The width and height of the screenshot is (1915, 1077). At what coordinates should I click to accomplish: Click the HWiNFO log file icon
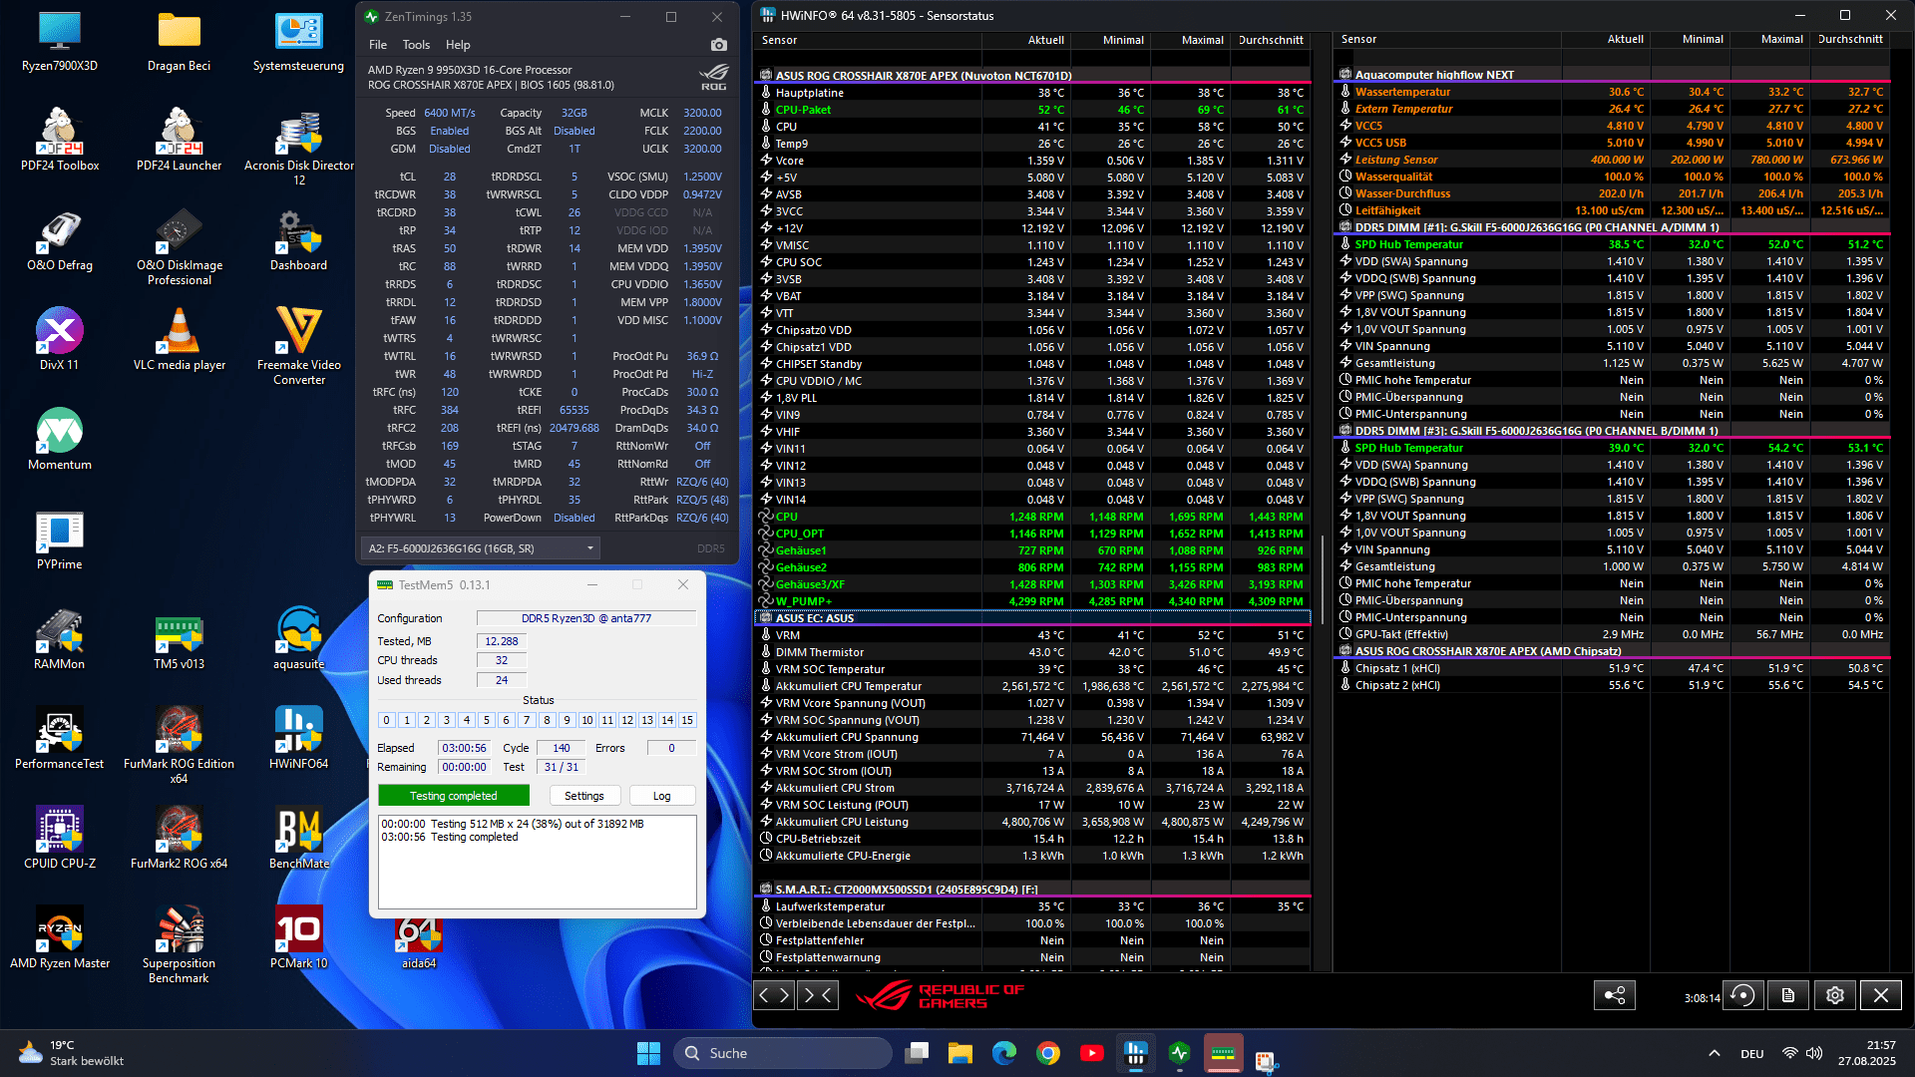point(1788,995)
